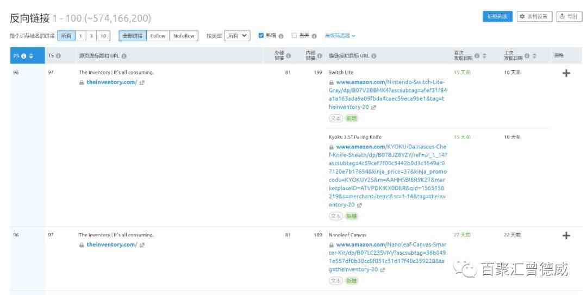The width and height of the screenshot is (587, 295).
Task: Expand the advanced filters dropdown link
Action: (x=340, y=36)
